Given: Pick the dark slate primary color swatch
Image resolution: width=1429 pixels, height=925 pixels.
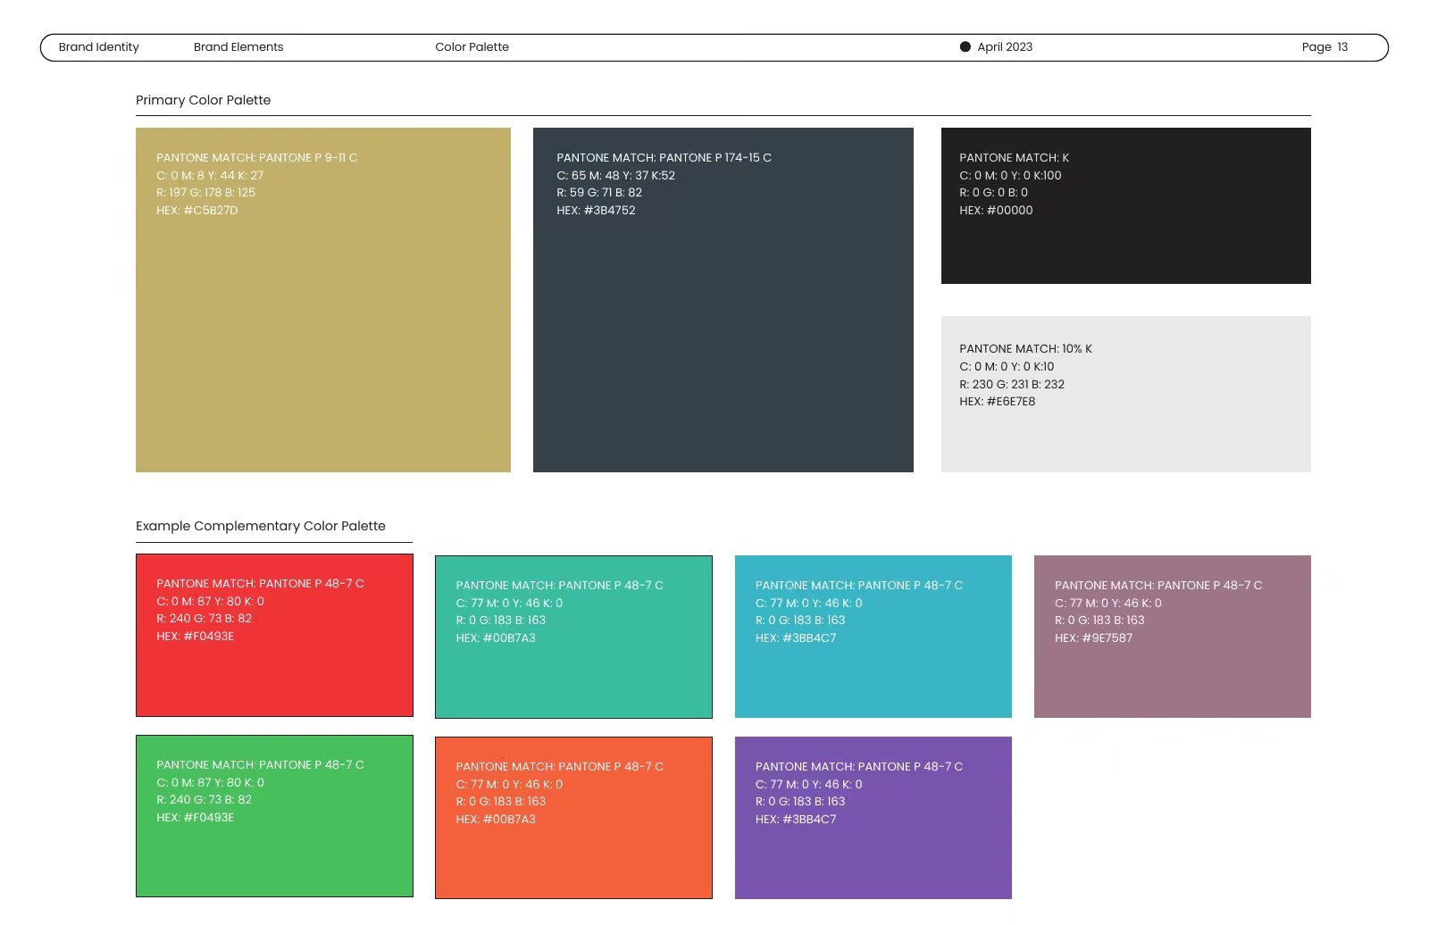Looking at the screenshot, I should (723, 300).
